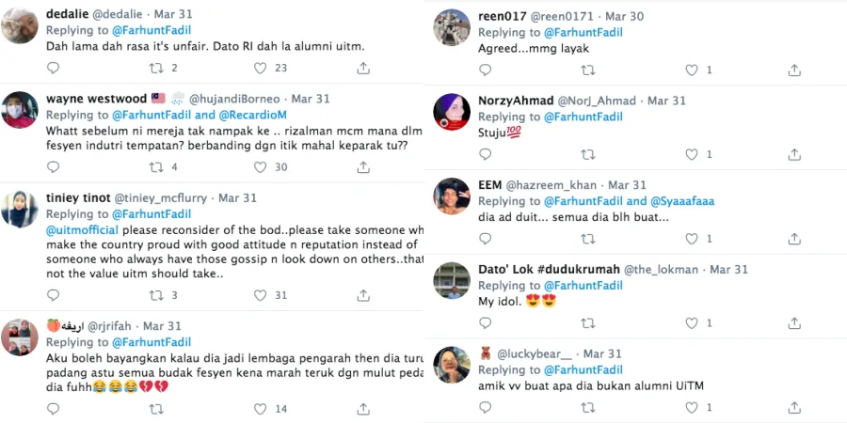Share wayne westwood's tweet

(363, 167)
